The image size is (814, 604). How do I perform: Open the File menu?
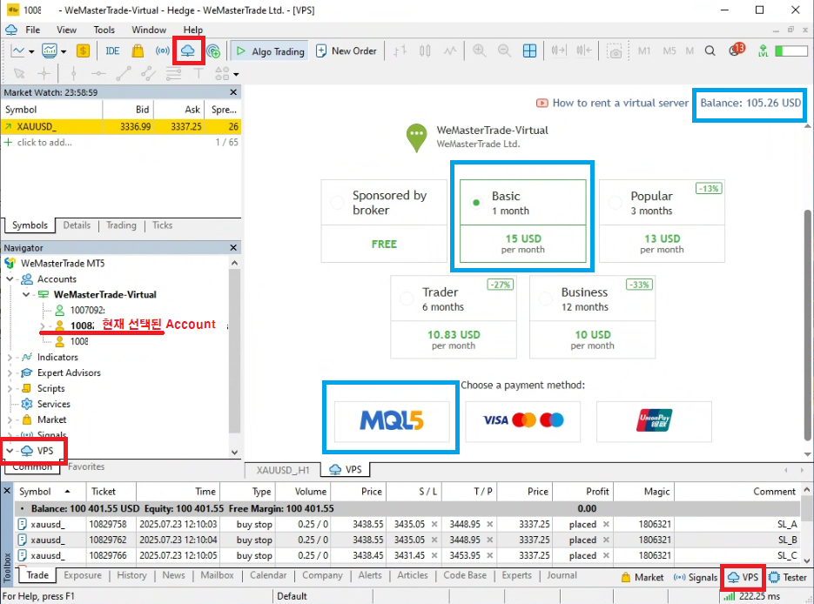pyautogui.click(x=33, y=30)
